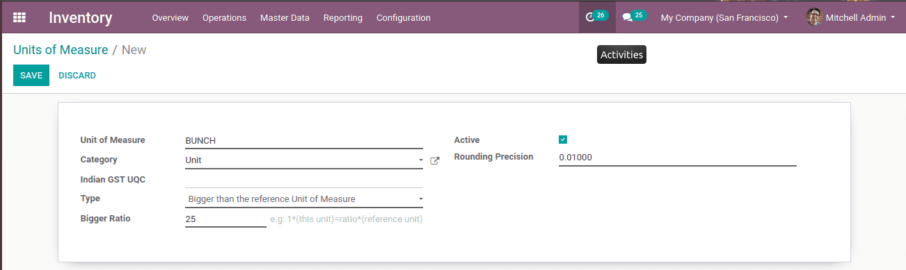Image resolution: width=906 pixels, height=270 pixels.
Task: Click the Unit of Measure name field
Action: 304,141
